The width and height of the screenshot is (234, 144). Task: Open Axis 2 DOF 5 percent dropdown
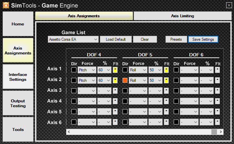pos(155,80)
